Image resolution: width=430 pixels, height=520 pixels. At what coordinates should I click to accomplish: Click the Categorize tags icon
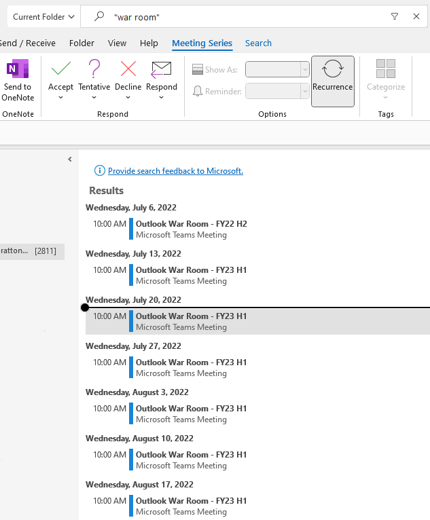[x=386, y=69]
